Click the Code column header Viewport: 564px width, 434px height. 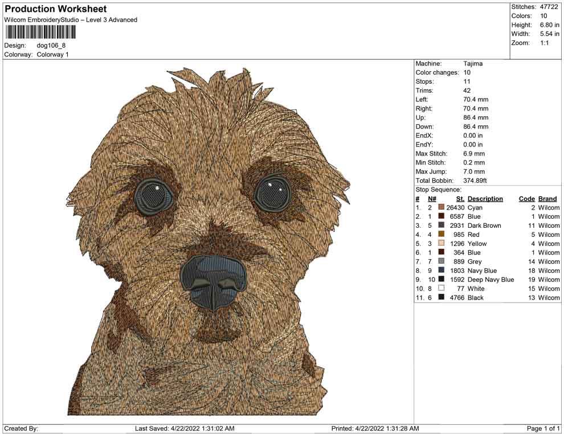coord(527,198)
